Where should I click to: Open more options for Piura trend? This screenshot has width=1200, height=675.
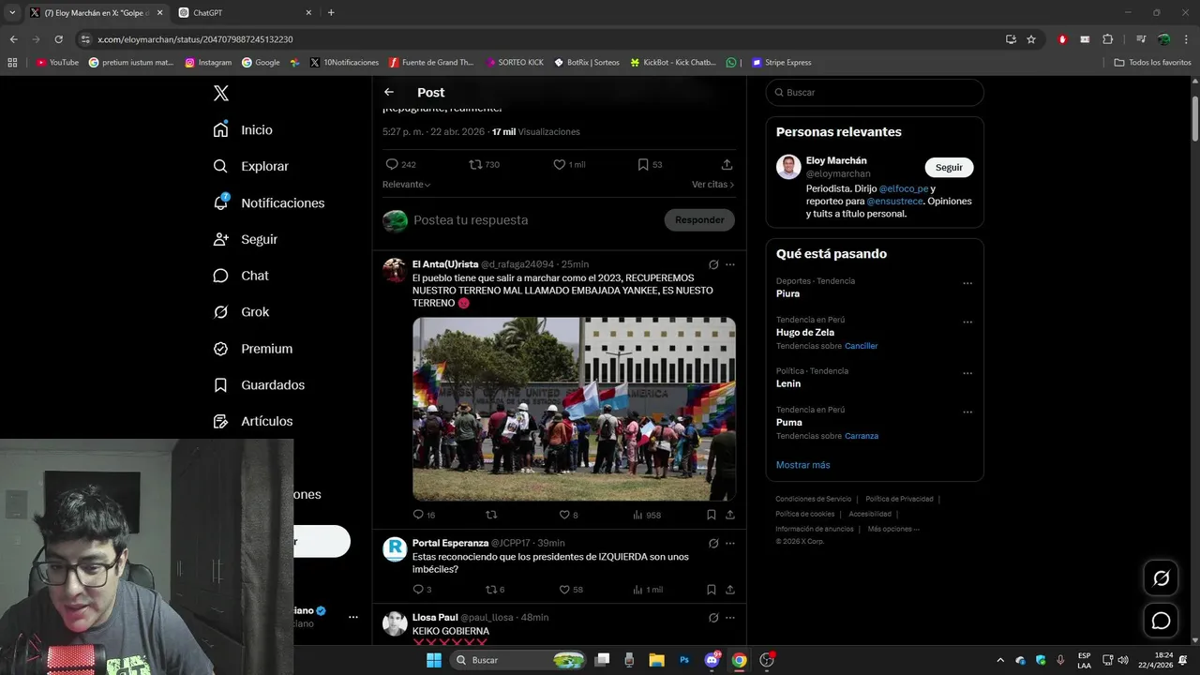(967, 283)
